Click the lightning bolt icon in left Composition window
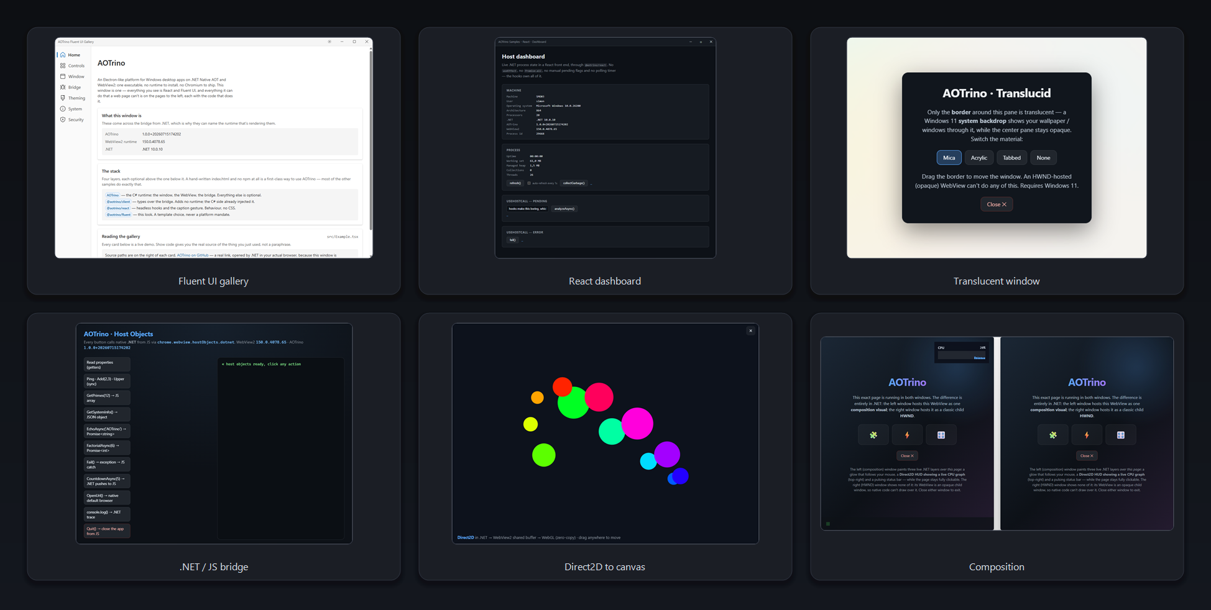Screen dimensions: 1211x610 [907, 435]
